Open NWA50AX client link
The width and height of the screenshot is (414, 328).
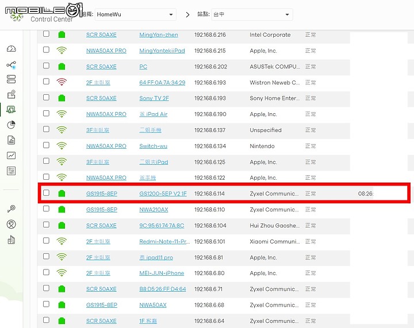(153, 306)
